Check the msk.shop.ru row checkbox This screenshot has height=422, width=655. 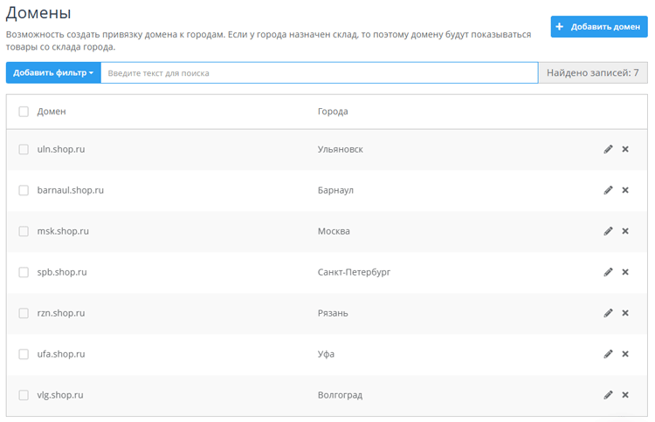coord(24,231)
